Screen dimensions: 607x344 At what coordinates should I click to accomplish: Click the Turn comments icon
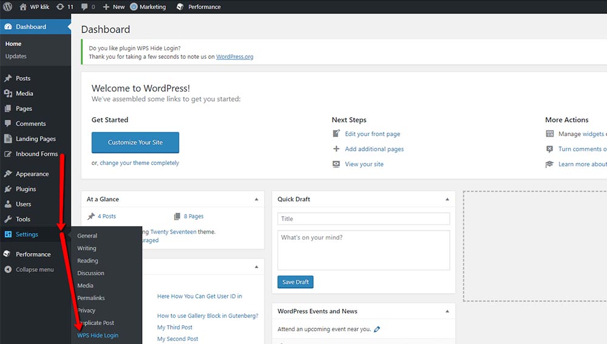tap(550, 149)
